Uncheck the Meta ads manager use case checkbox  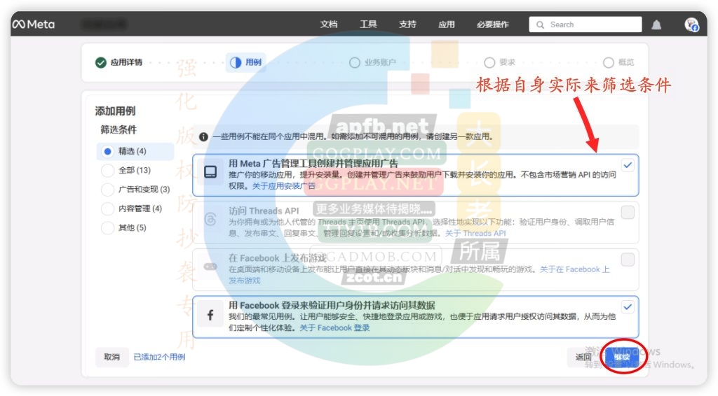(628, 165)
